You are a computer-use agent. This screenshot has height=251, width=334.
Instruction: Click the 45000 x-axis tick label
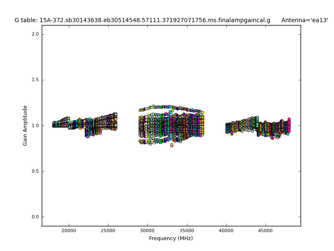[265, 230]
